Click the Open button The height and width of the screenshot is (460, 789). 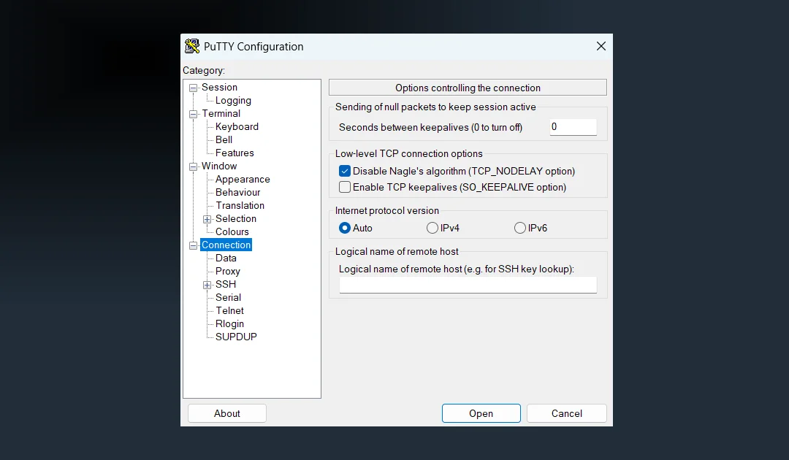pyautogui.click(x=481, y=413)
